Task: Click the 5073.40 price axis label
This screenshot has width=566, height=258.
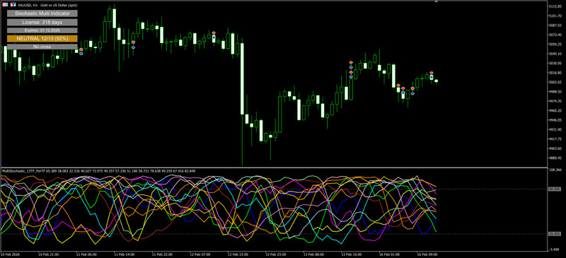Action: [x=555, y=35]
